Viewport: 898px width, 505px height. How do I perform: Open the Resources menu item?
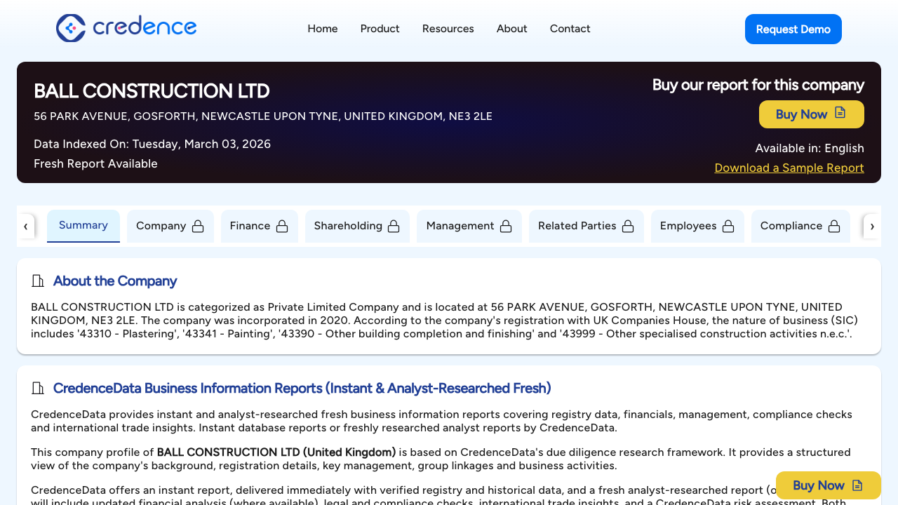[448, 29]
